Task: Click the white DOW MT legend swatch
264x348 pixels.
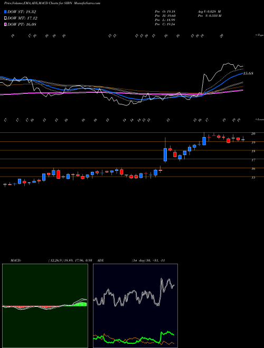Action: click(5, 18)
